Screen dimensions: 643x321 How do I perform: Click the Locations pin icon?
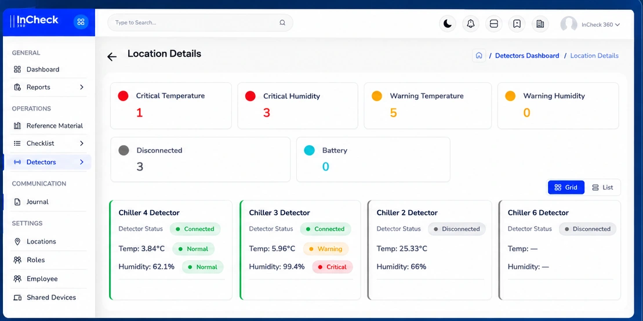[17, 241]
